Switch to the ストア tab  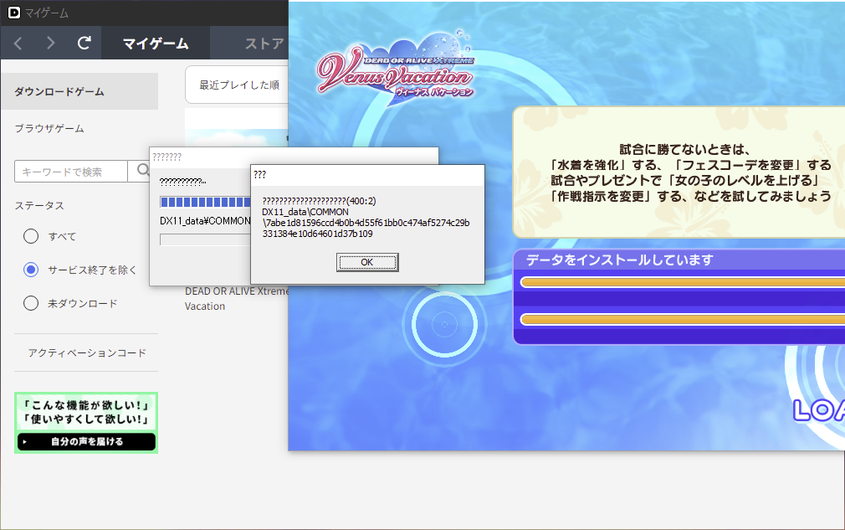(264, 44)
